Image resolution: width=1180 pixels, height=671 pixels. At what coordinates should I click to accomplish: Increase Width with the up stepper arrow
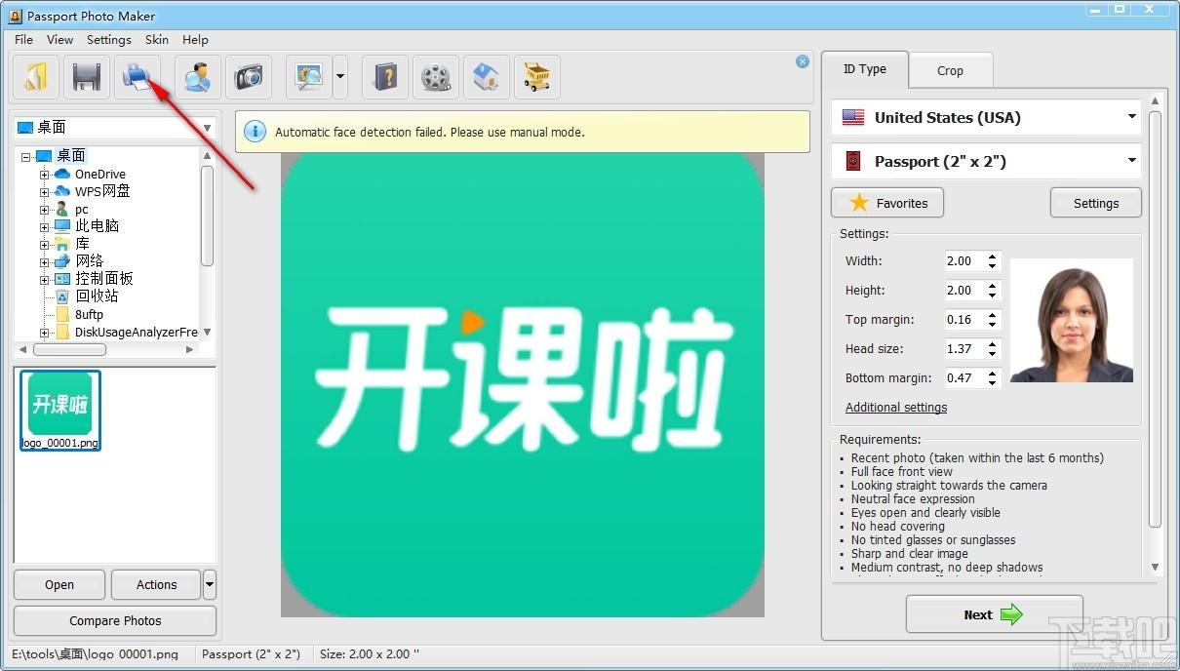[993, 257]
